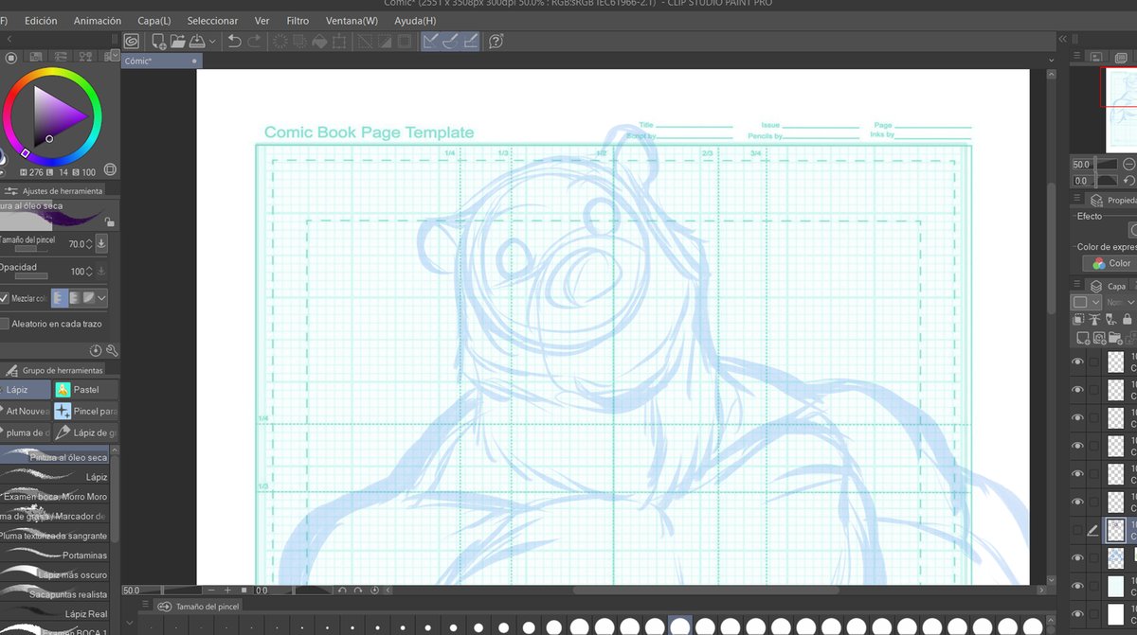
Task: Open the Ayuda(H) menu
Action: (415, 20)
